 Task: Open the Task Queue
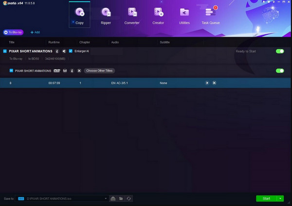[x=211, y=16]
